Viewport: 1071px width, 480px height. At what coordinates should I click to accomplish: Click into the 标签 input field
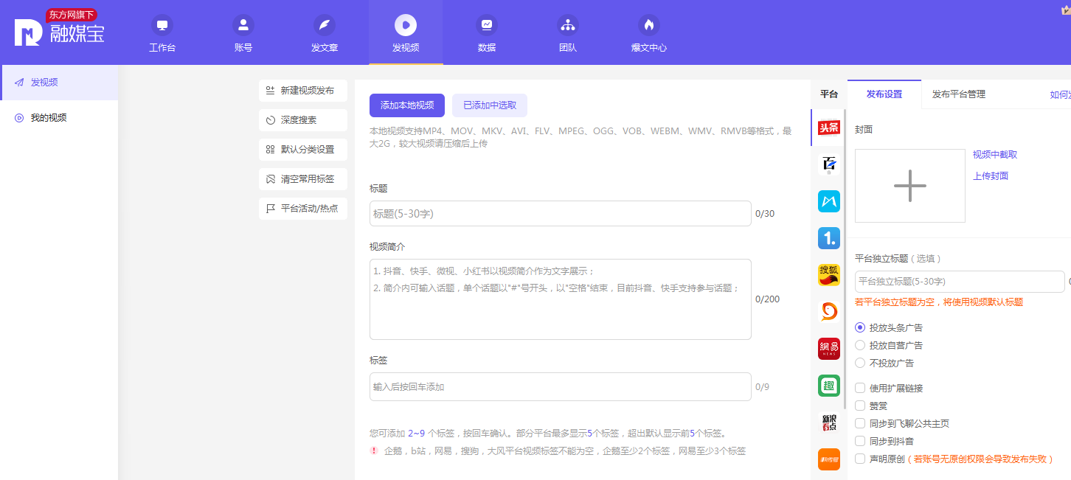pos(561,386)
